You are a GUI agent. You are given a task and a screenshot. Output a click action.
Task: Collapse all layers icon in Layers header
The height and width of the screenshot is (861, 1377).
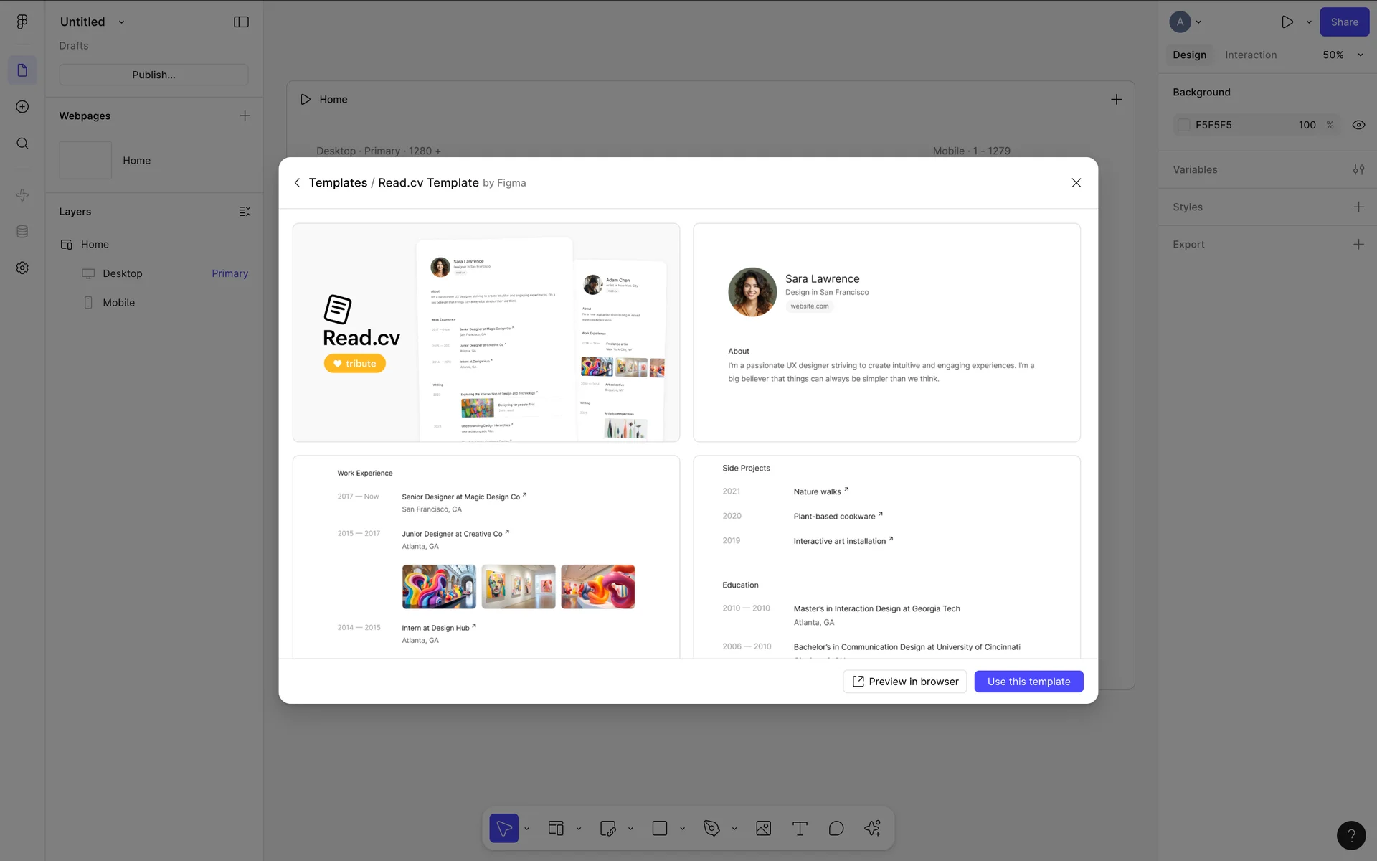pos(245,212)
